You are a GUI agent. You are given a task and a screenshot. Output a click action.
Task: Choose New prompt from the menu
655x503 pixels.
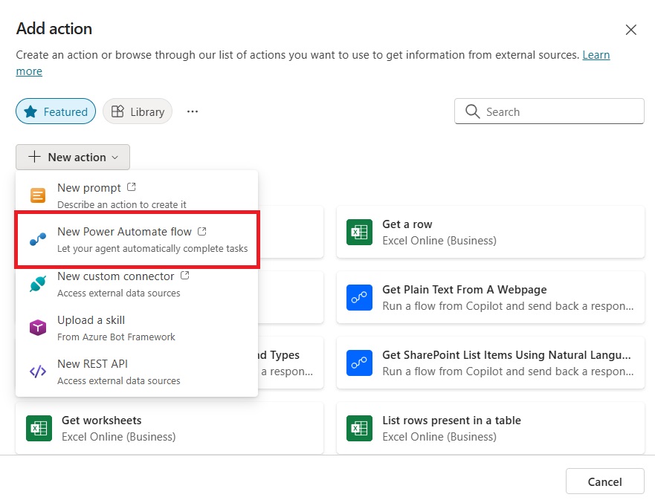point(137,195)
